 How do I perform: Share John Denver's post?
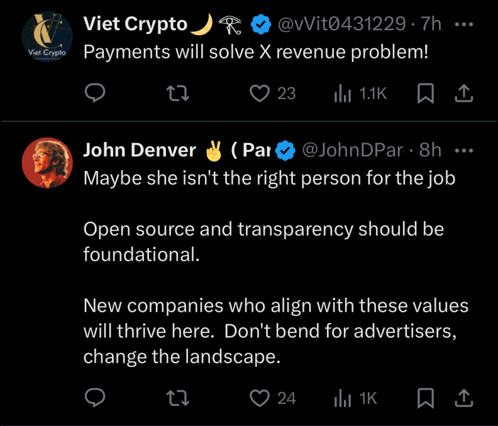click(x=463, y=398)
